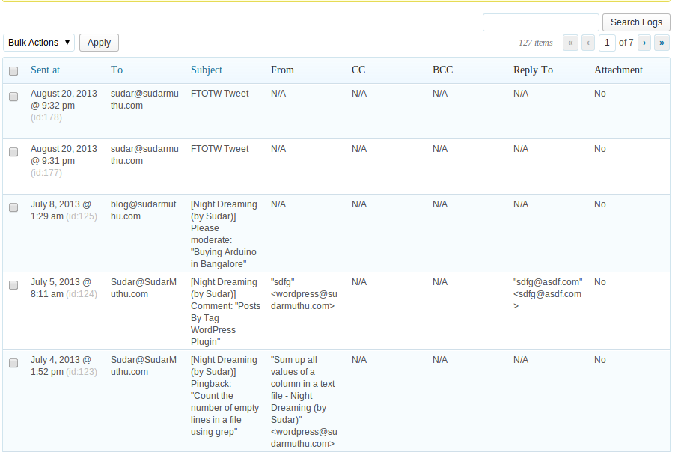Mark the July 4, 2013 log checkbox
The width and height of the screenshot is (675, 452).
coord(13,363)
